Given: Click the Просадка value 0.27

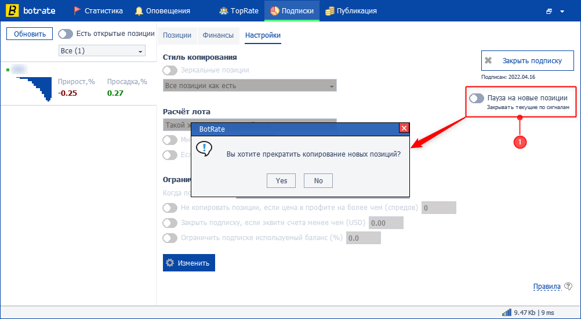Looking at the screenshot, I should (x=115, y=93).
